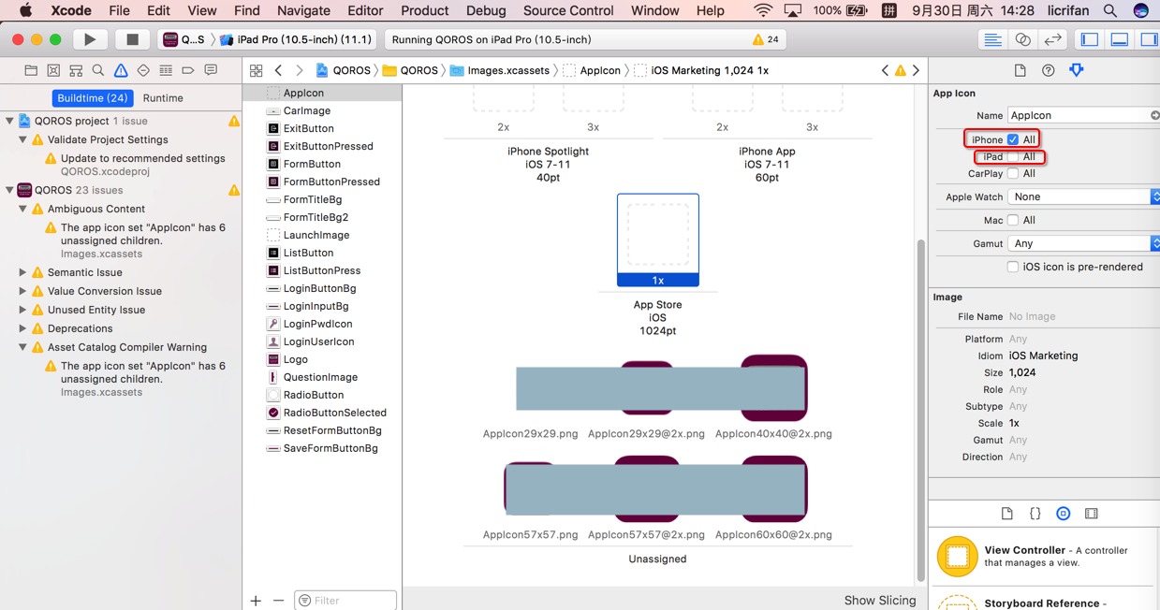This screenshot has height=610, width=1160.
Task: Select the Buildtime (24) tab
Action: pyautogui.click(x=93, y=97)
